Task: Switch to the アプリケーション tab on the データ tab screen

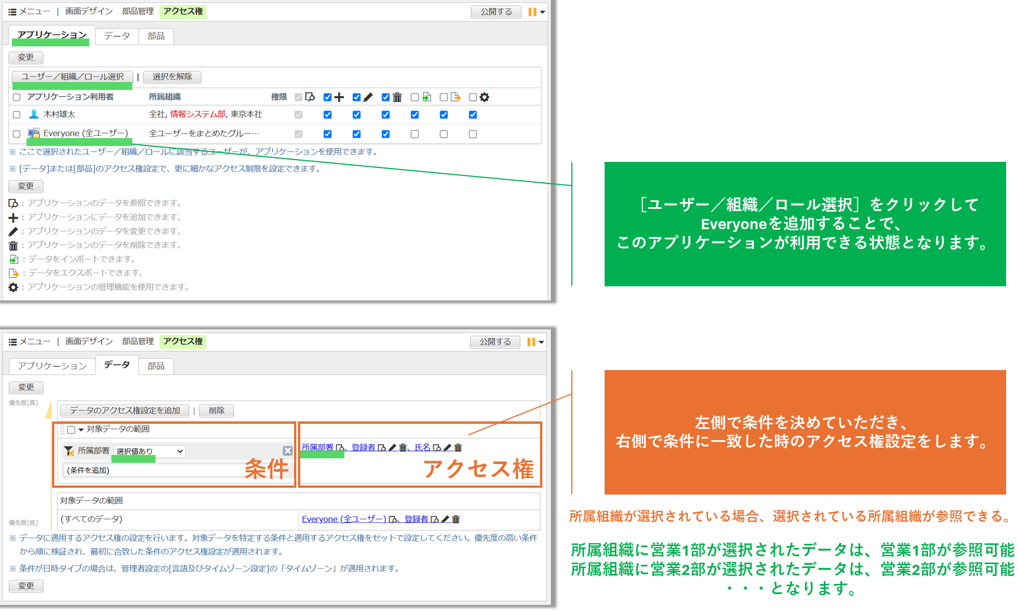Action: [52, 366]
